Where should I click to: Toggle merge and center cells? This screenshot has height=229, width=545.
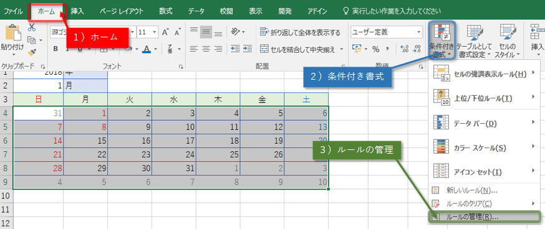tap(298, 49)
